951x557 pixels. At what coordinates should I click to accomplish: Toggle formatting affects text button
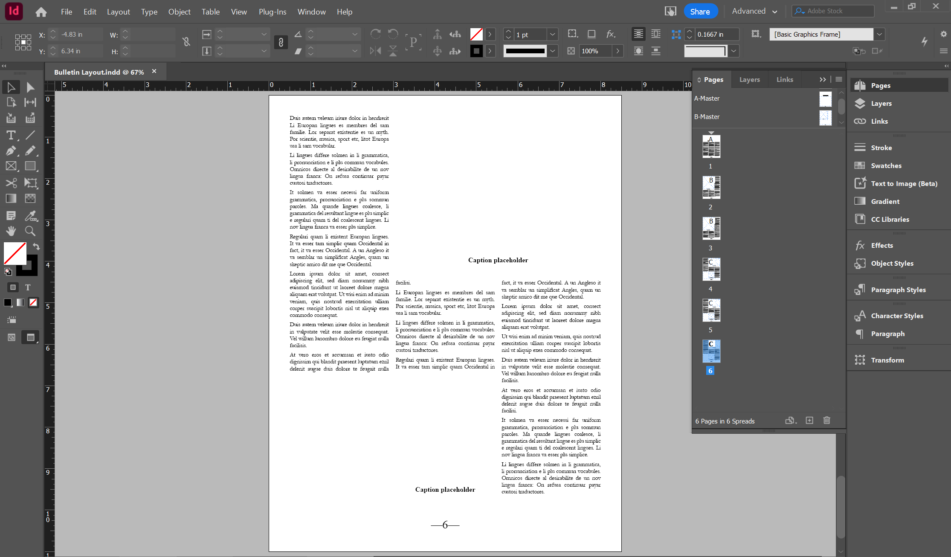(x=28, y=287)
